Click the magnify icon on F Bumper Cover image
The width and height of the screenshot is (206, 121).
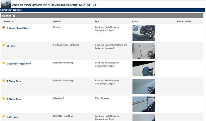pyautogui.click(x=150, y=36)
